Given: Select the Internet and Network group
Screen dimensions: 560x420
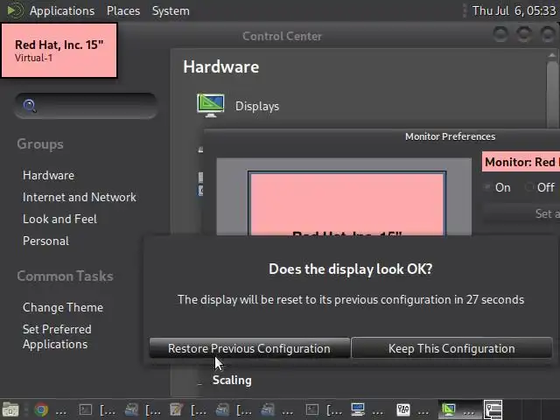Looking at the screenshot, I should 80,197.
